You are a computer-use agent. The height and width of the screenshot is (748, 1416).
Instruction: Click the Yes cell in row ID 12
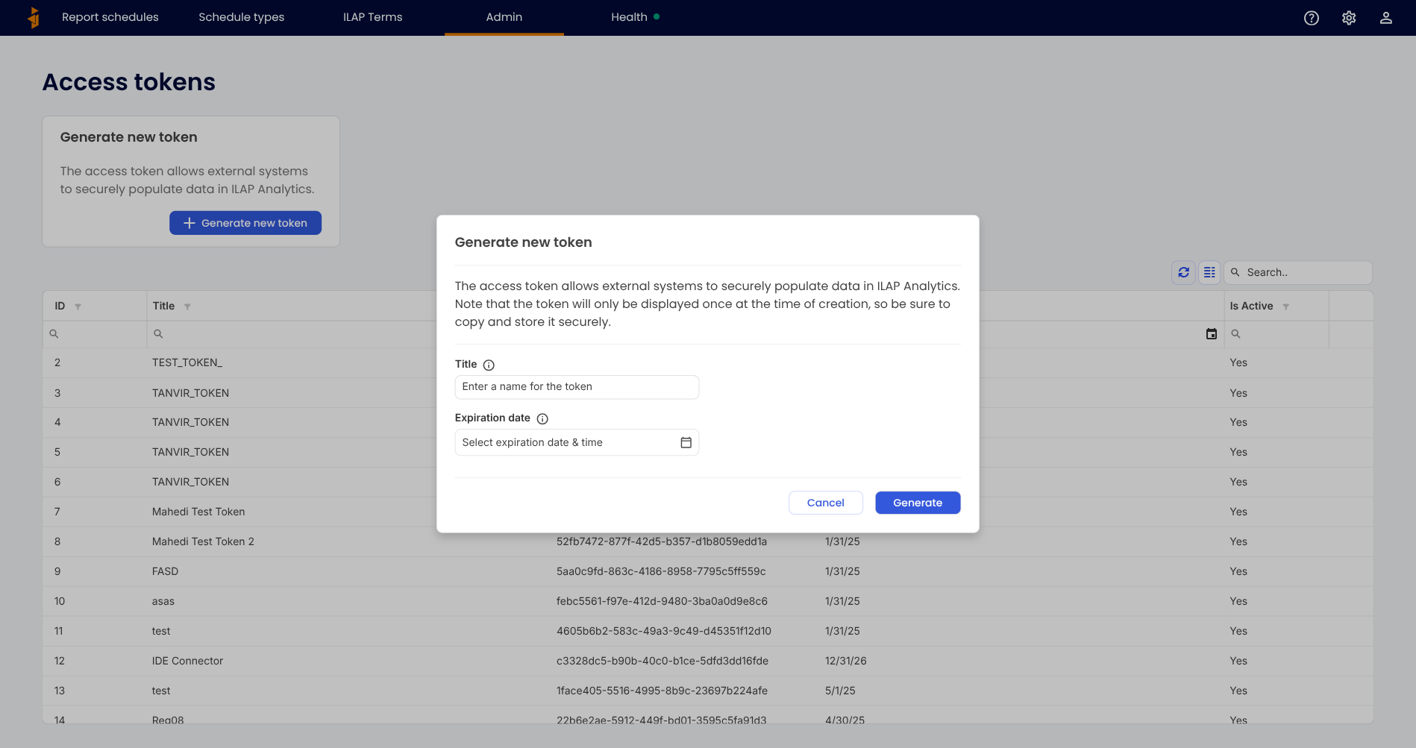click(1238, 661)
